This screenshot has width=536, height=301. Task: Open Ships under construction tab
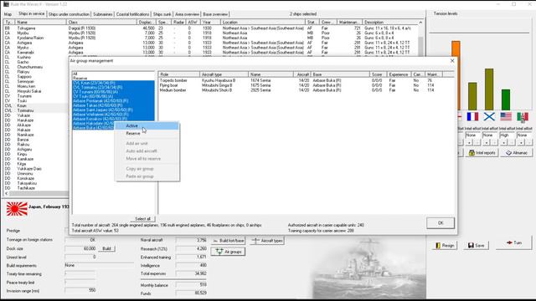69,14
